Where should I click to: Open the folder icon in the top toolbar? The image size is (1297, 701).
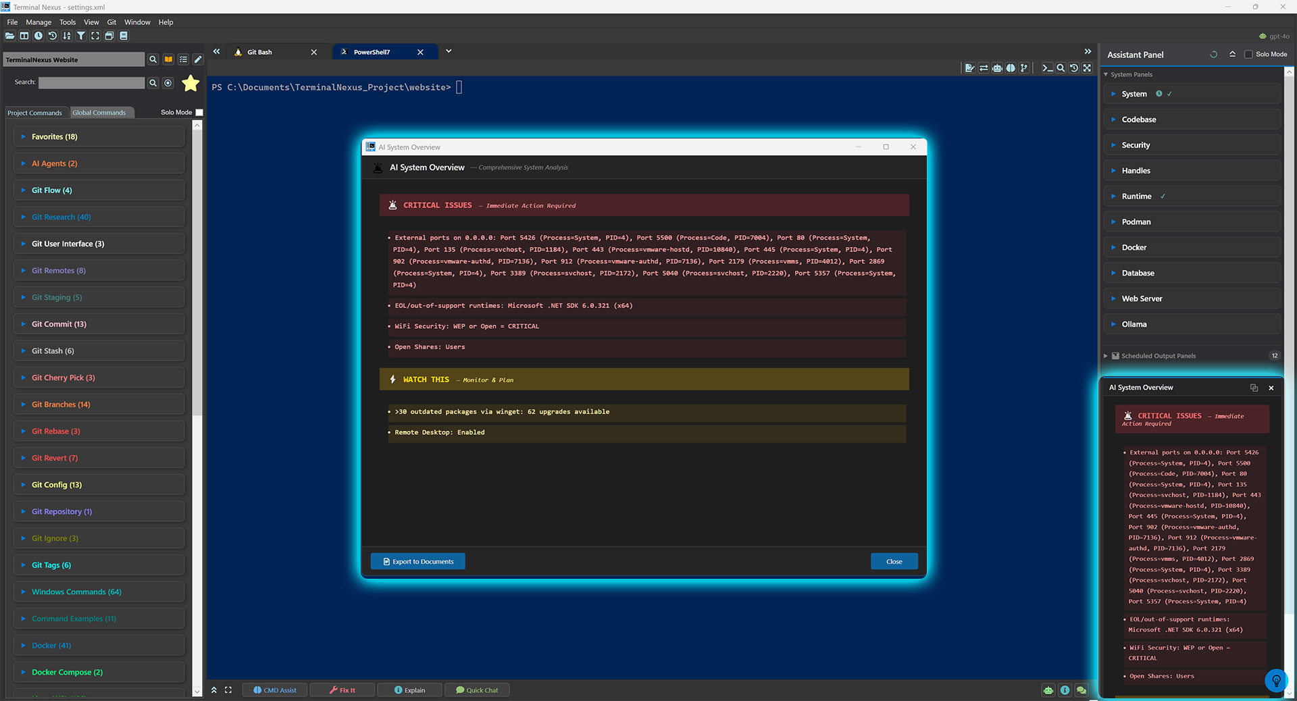coord(10,36)
